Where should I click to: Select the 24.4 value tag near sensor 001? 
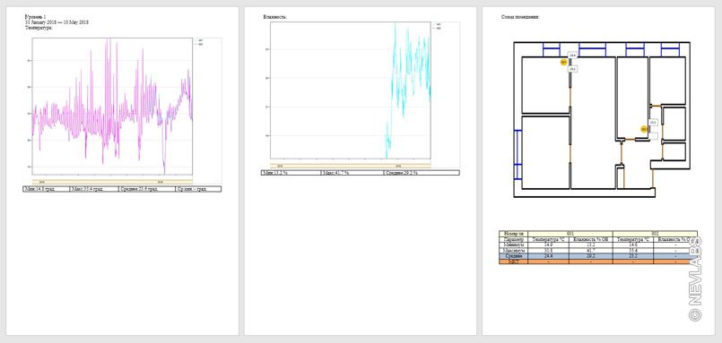573,56
